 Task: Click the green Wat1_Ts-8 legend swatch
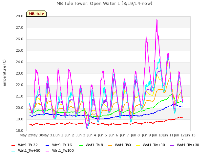coord(81,145)
